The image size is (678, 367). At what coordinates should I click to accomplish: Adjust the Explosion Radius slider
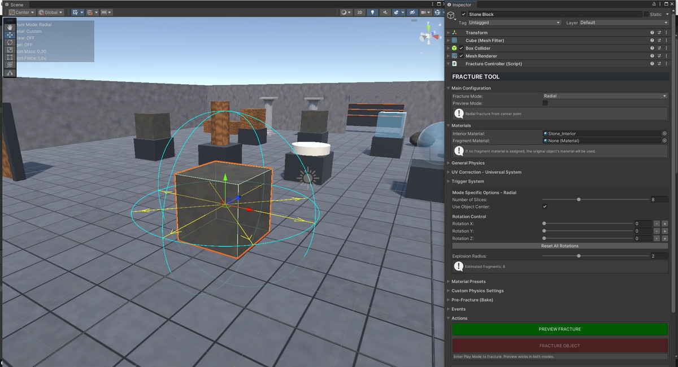pyautogui.click(x=596, y=256)
